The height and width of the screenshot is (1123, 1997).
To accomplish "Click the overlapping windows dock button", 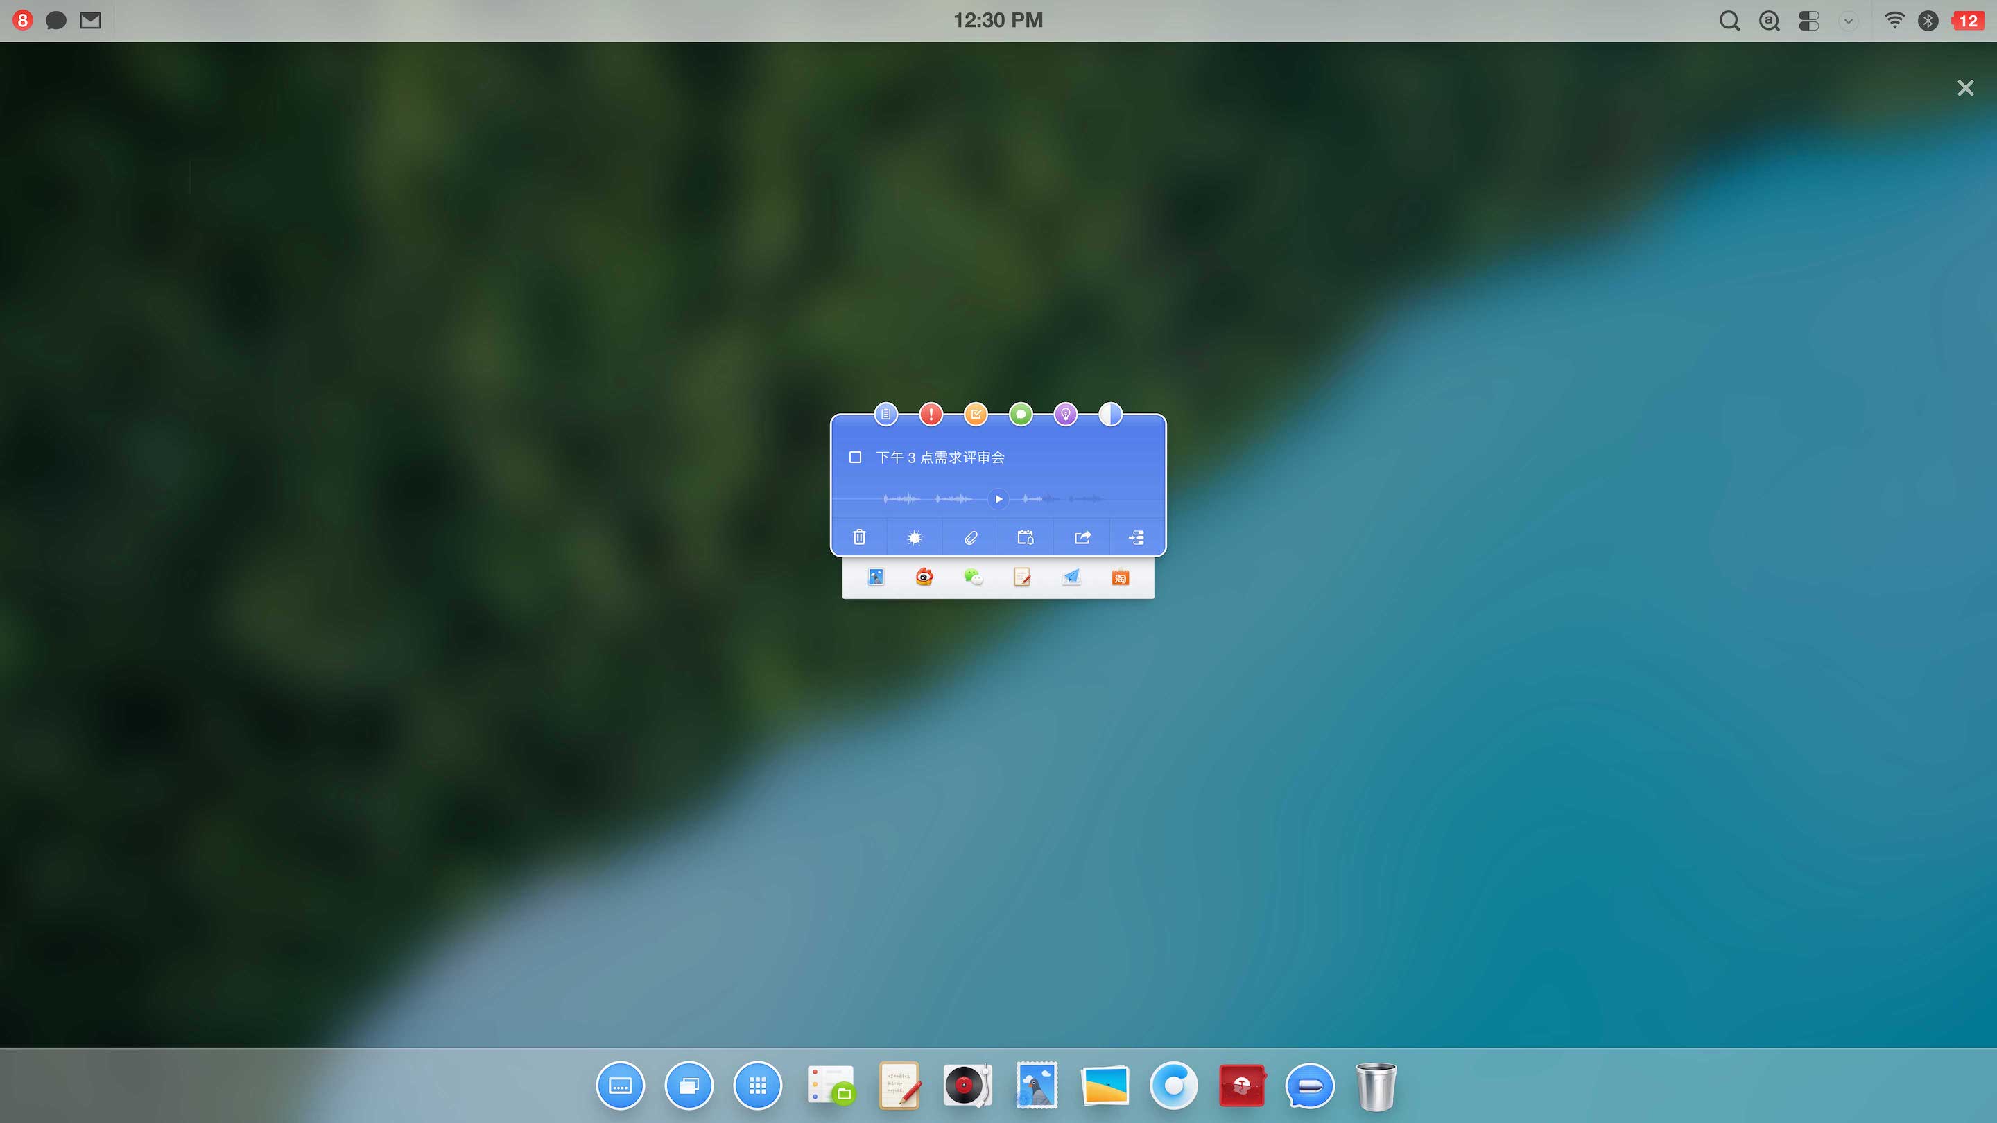I will [689, 1085].
